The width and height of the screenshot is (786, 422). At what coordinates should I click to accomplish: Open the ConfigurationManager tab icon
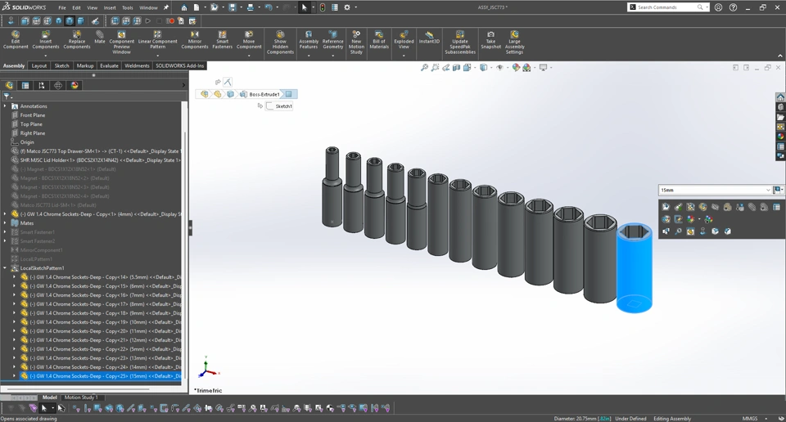[x=42, y=85]
